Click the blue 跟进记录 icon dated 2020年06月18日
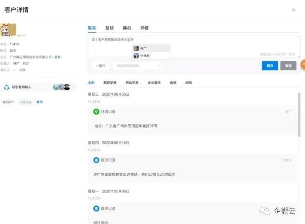Image resolution: width=305 pixels, height=224 pixels. (x=96, y=160)
